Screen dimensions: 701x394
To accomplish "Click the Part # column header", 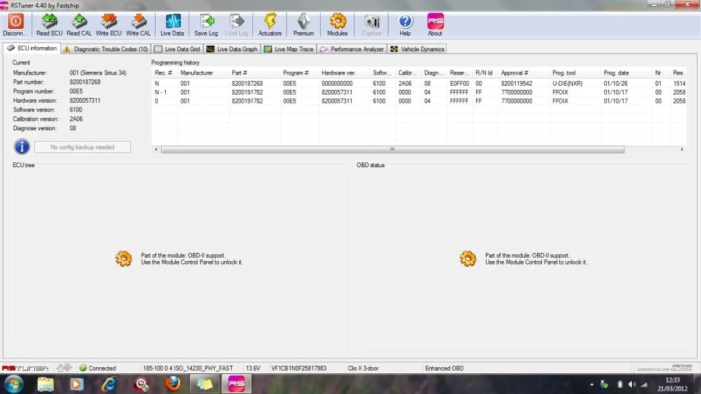I will click(255, 73).
